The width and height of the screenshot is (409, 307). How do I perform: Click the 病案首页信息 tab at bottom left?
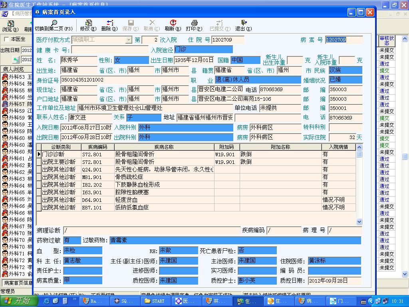(17, 283)
